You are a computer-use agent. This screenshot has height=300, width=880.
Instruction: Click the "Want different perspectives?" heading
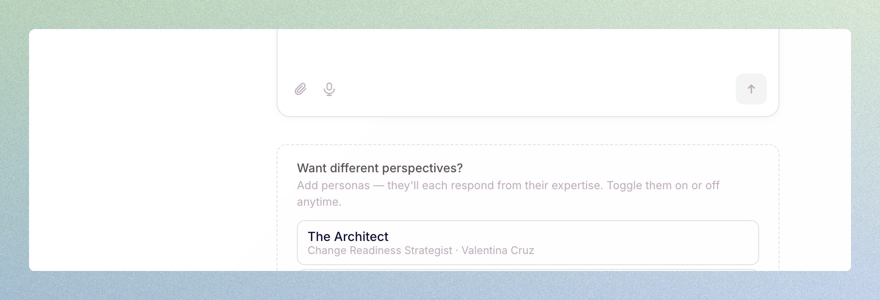tap(380, 168)
